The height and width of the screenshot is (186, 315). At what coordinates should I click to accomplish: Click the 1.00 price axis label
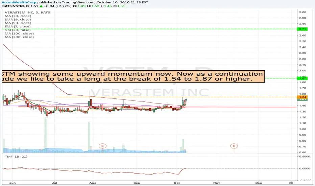point(302,129)
